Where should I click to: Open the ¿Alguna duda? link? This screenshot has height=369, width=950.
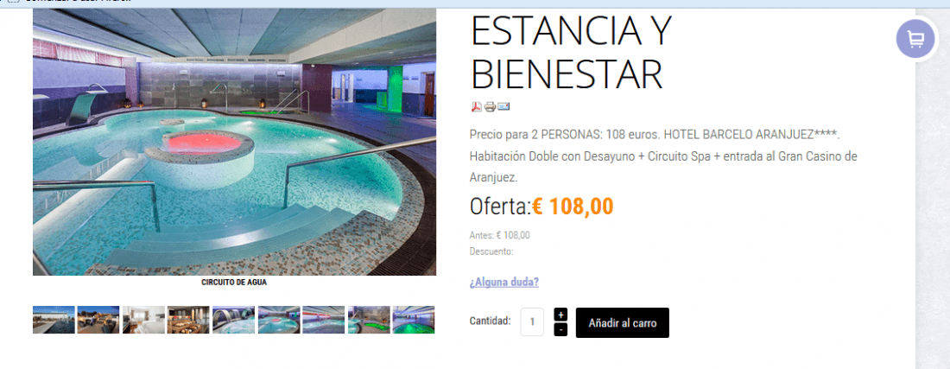[x=504, y=282]
